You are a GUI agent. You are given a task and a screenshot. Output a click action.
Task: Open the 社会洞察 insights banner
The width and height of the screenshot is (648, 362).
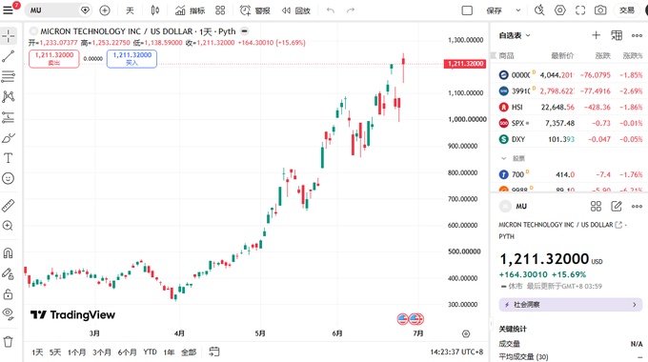click(570, 305)
